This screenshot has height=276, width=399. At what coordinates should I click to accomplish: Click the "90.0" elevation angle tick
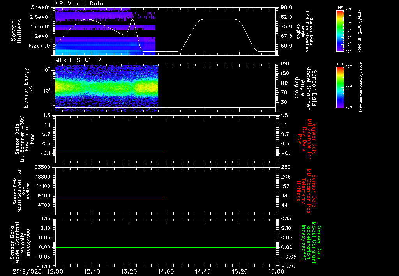286,7
